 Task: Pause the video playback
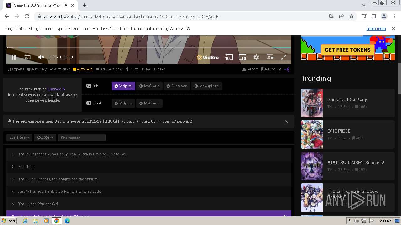(14, 57)
